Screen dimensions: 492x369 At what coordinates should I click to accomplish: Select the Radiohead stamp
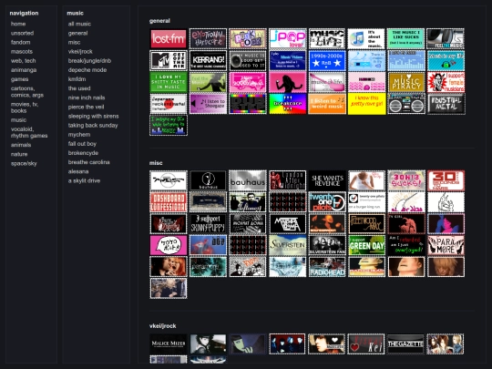pyautogui.click(x=327, y=267)
